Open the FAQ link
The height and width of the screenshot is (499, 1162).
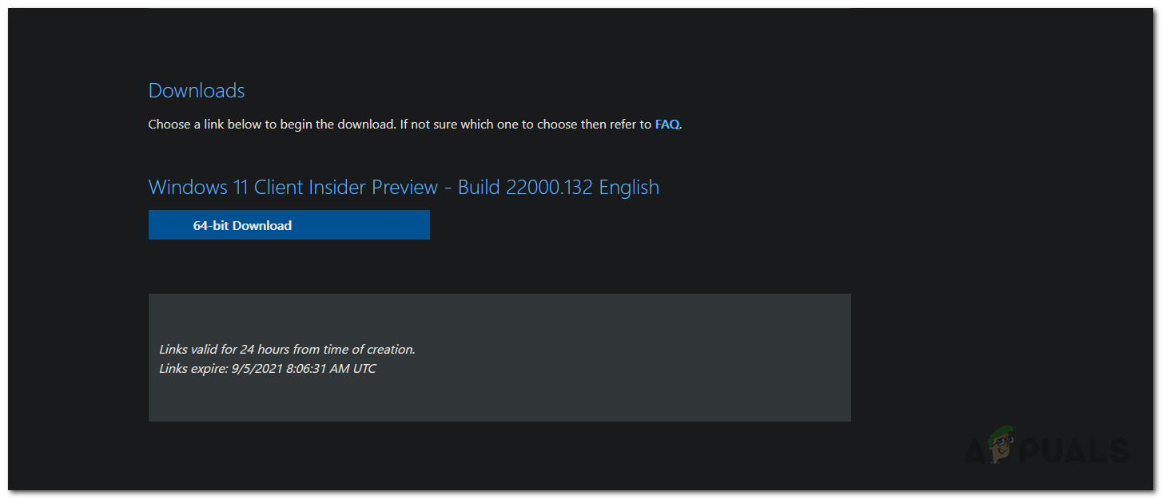[x=667, y=125]
